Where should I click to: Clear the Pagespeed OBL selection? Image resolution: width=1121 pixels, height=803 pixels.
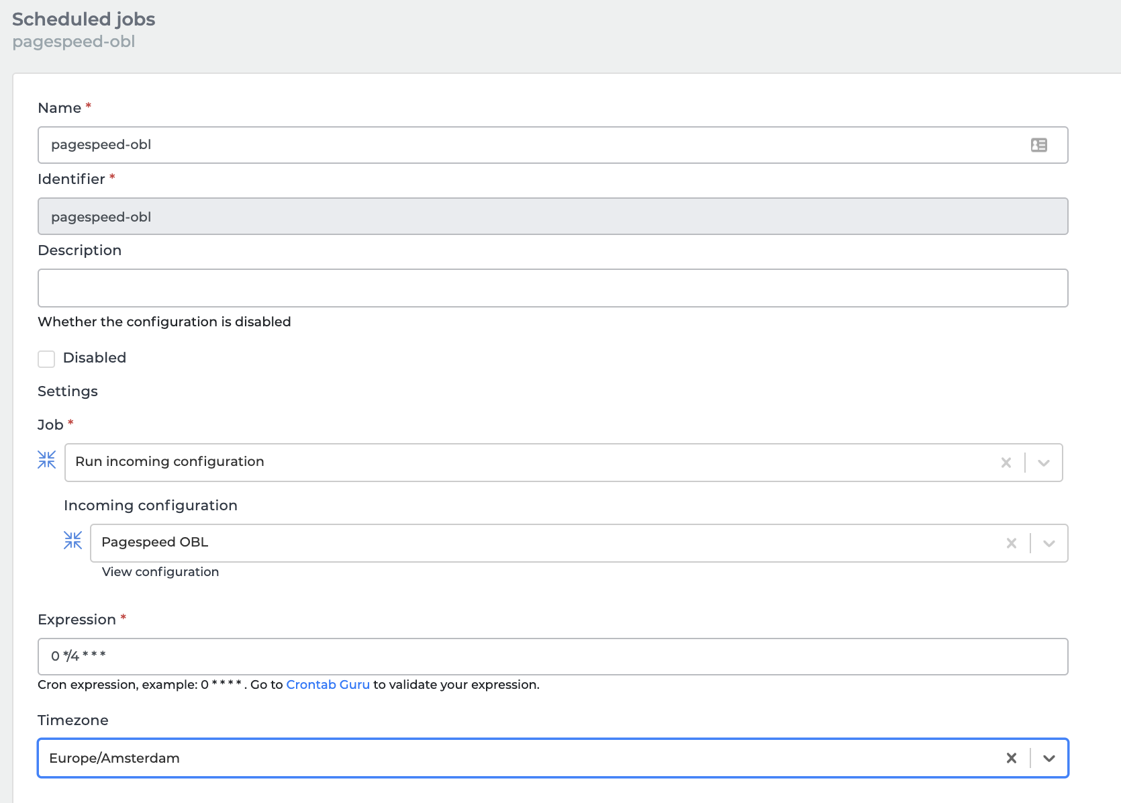coord(1011,543)
